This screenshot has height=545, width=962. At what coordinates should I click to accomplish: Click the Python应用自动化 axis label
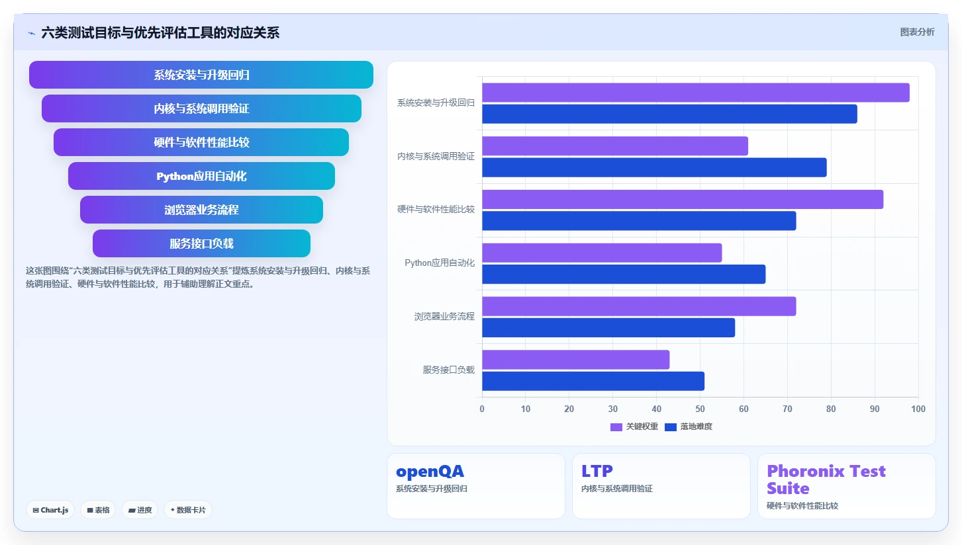click(x=440, y=263)
